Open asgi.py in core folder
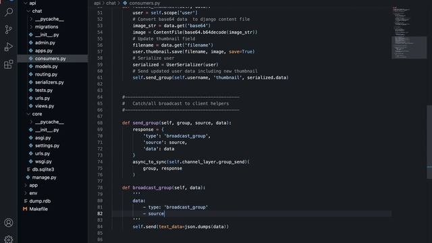 click(x=43, y=138)
